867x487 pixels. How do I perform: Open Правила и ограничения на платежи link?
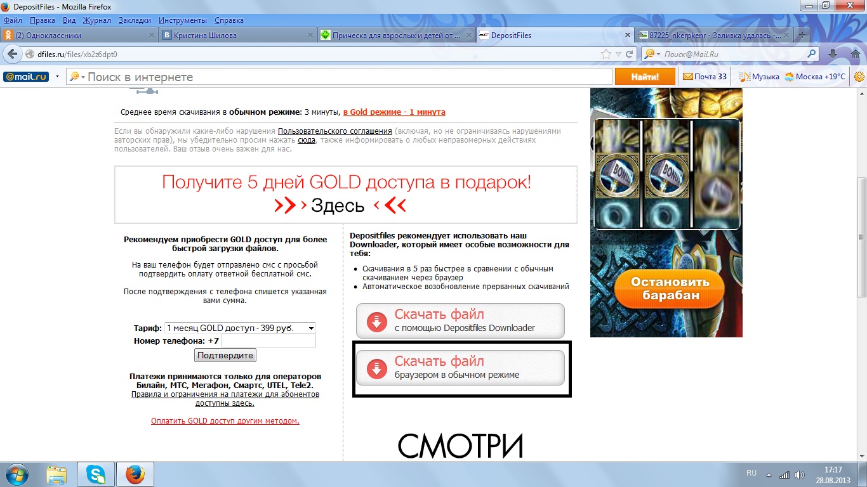pos(225,399)
